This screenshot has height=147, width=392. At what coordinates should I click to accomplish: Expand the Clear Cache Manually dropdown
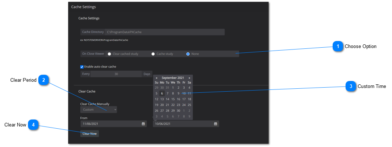tap(98, 109)
